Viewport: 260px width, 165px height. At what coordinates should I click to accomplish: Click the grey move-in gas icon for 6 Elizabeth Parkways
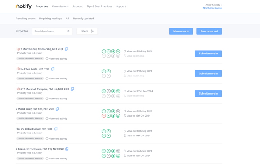109,156
